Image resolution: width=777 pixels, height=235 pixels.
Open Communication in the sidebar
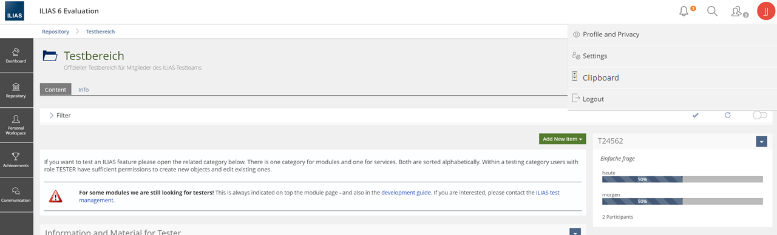pyautogui.click(x=16, y=195)
